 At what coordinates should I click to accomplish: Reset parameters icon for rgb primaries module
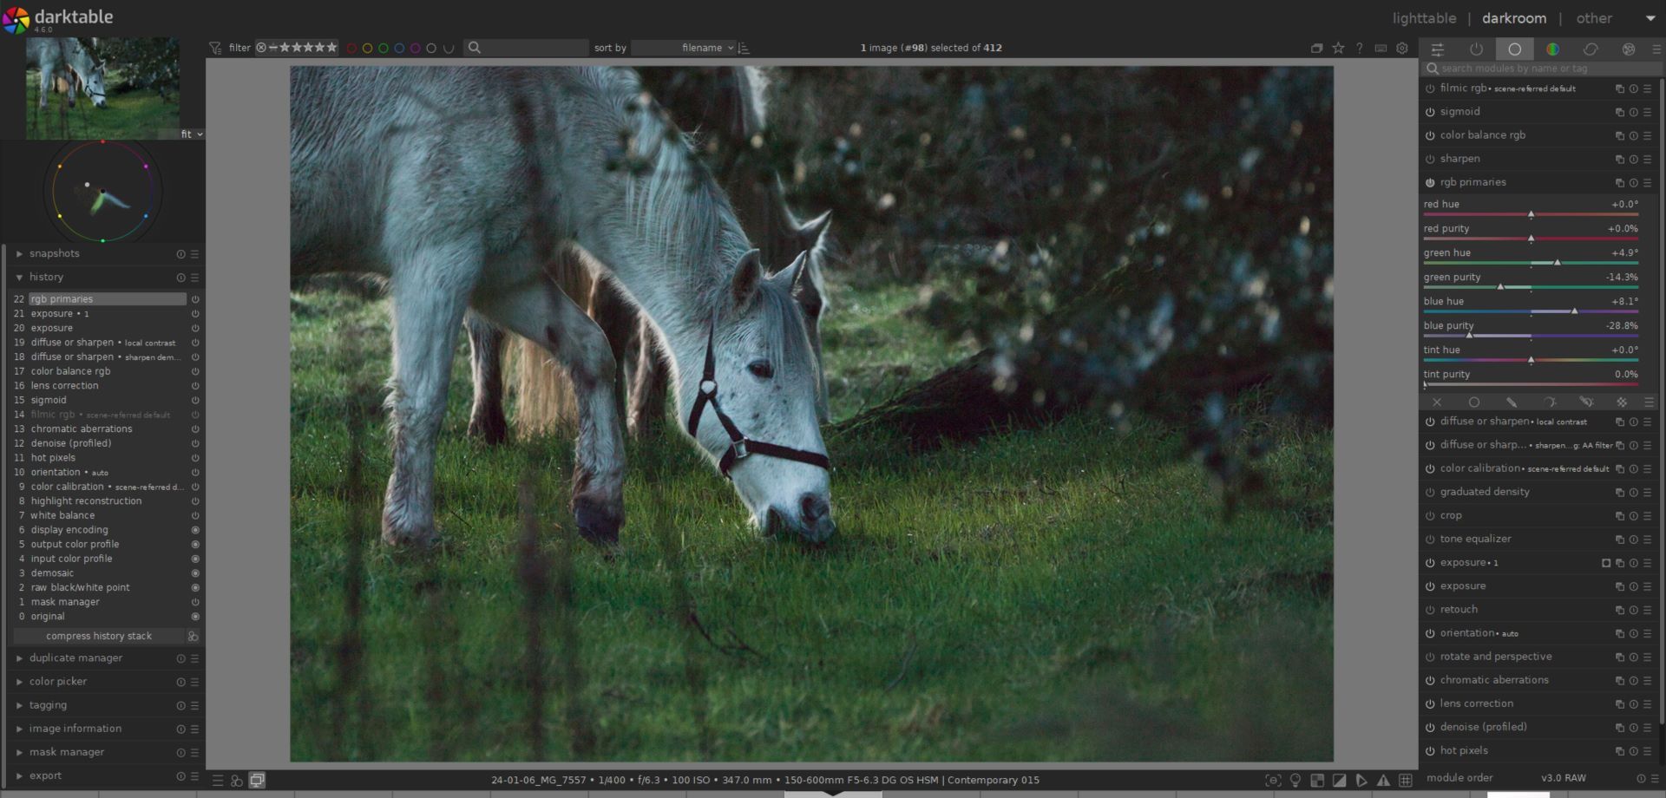point(1633,183)
